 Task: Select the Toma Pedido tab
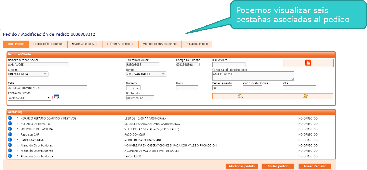[x=16, y=44]
